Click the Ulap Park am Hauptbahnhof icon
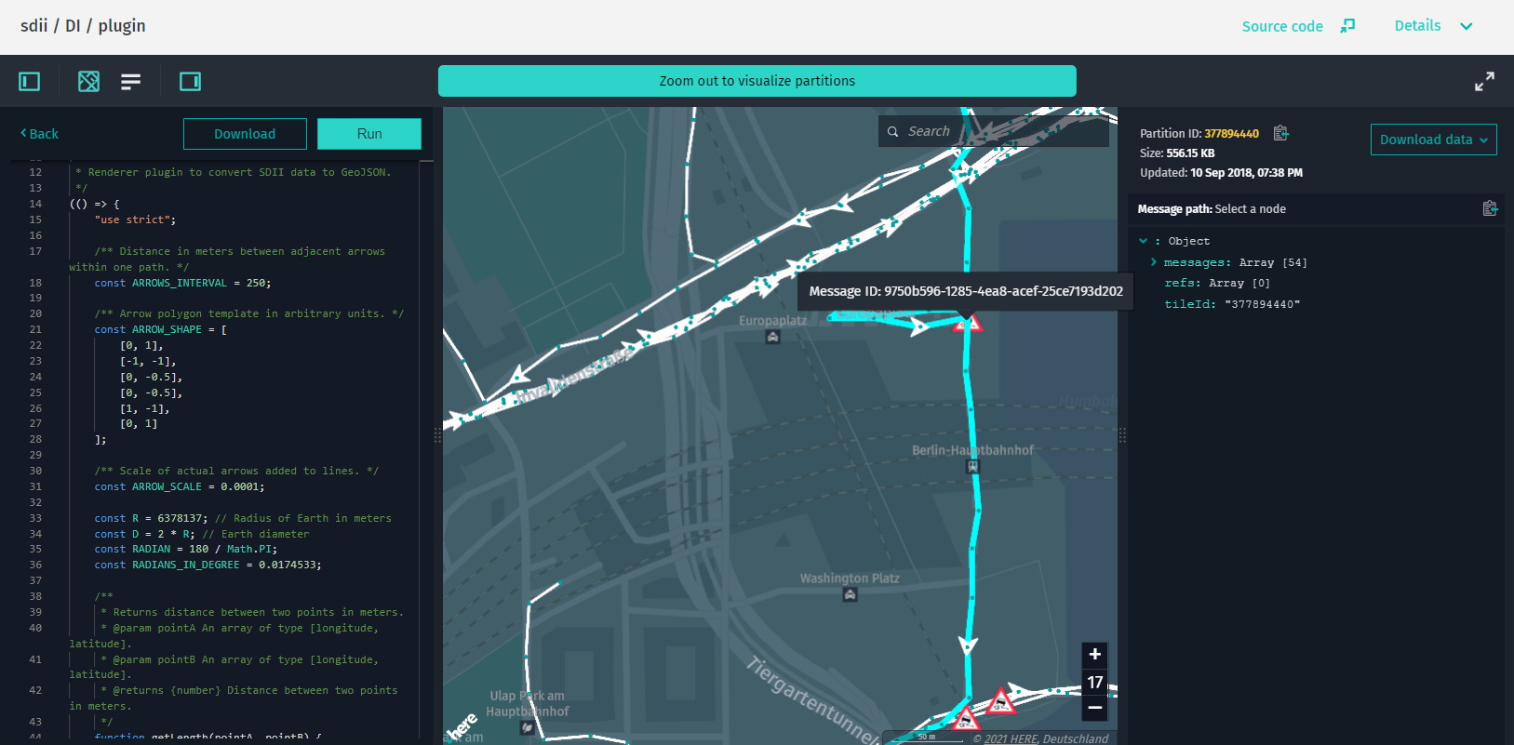The image size is (1514, 745). click(x=528, y=728)
